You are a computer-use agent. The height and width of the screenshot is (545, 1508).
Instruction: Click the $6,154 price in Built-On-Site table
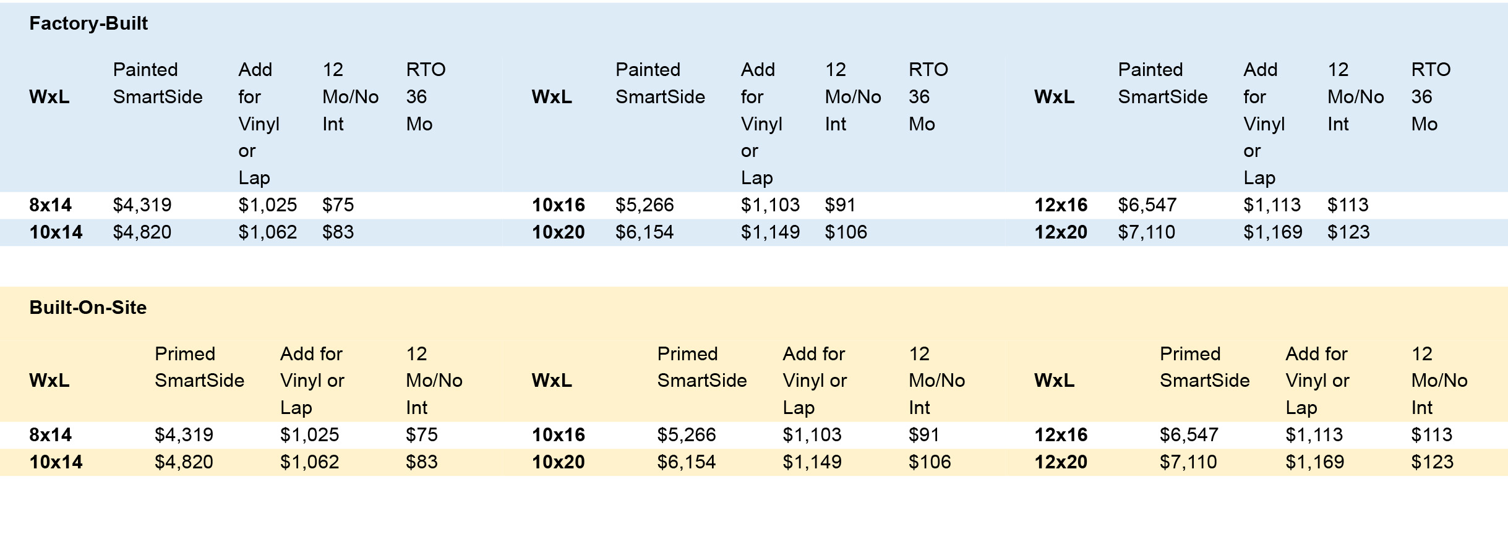coord(687,462)
